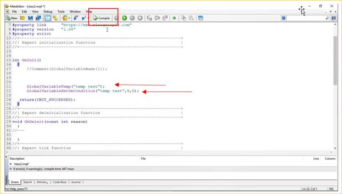Switch to the Search tab in Toolbox
Screen dimensions: 342x194
click(28, 182)
